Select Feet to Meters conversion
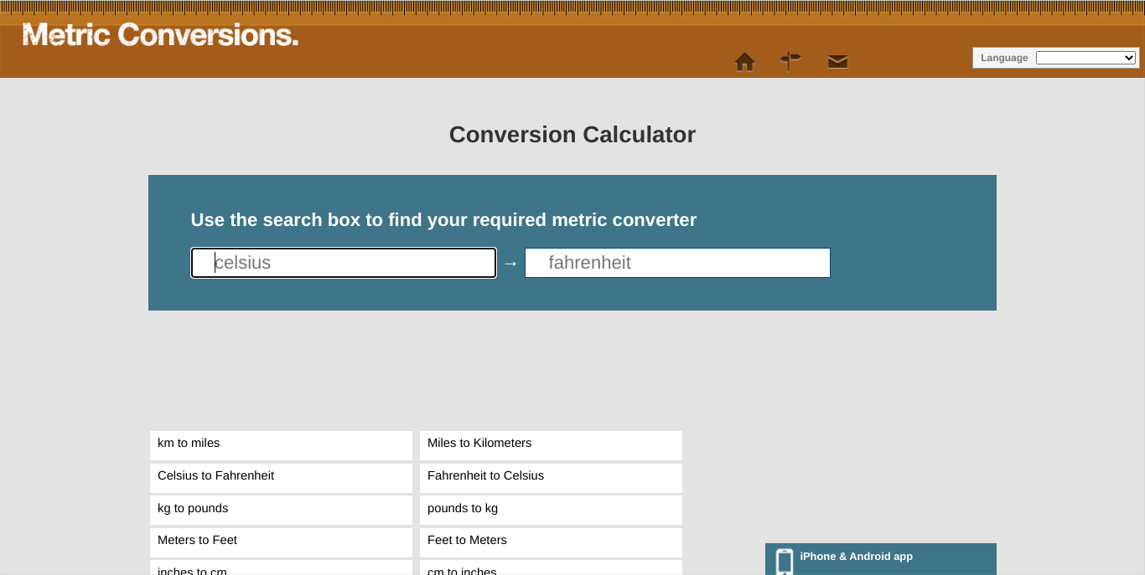The width and height of the screenshot is (1145, 575). 550,542
